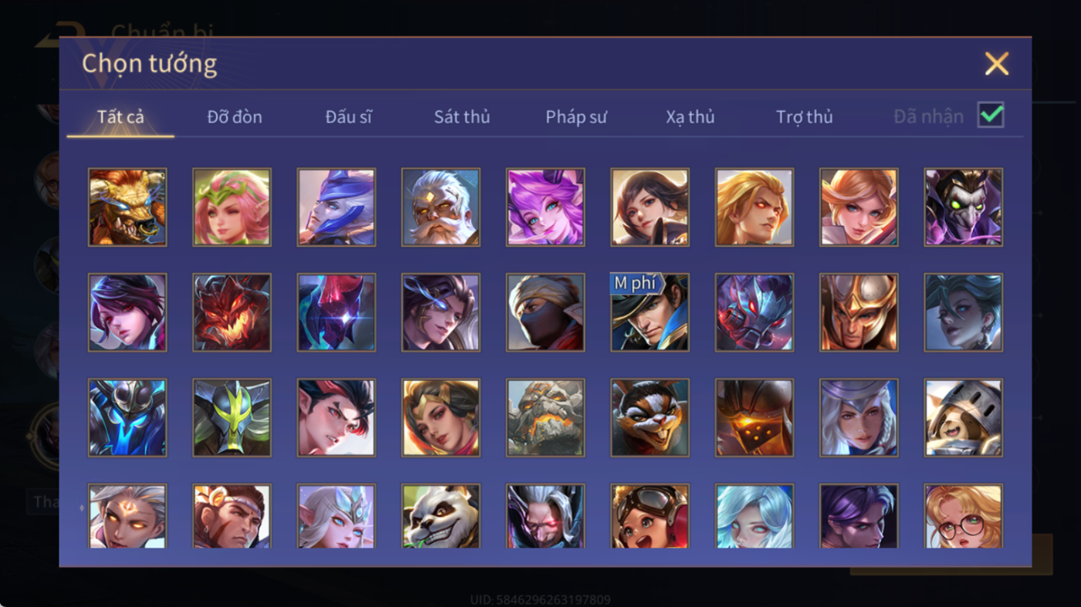Choose the panda hero portrait

point(441,516)
